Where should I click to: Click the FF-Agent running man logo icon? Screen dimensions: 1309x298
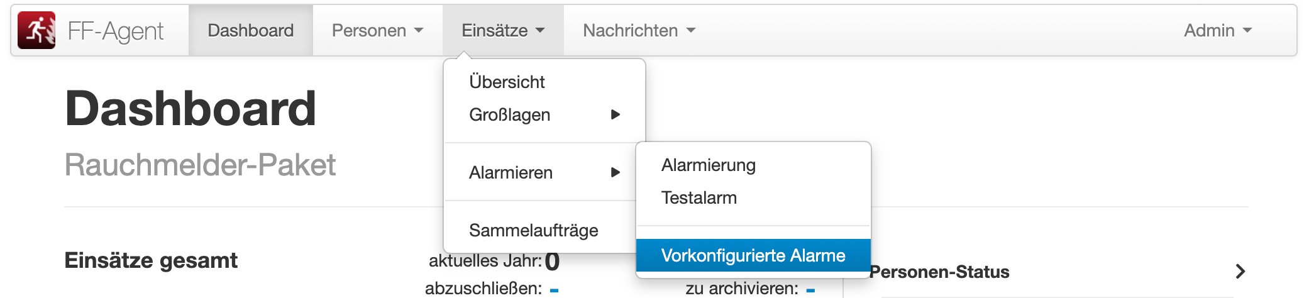[36, 30]
